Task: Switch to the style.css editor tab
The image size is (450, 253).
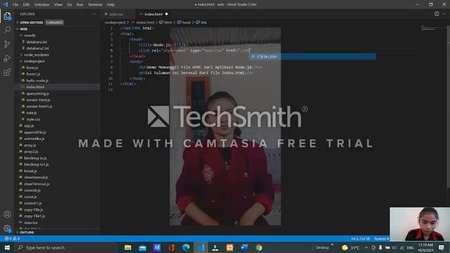Action: [116, 14]
